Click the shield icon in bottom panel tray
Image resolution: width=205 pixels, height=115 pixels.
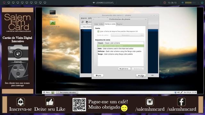pyautogui.click(x=176, y=92)
